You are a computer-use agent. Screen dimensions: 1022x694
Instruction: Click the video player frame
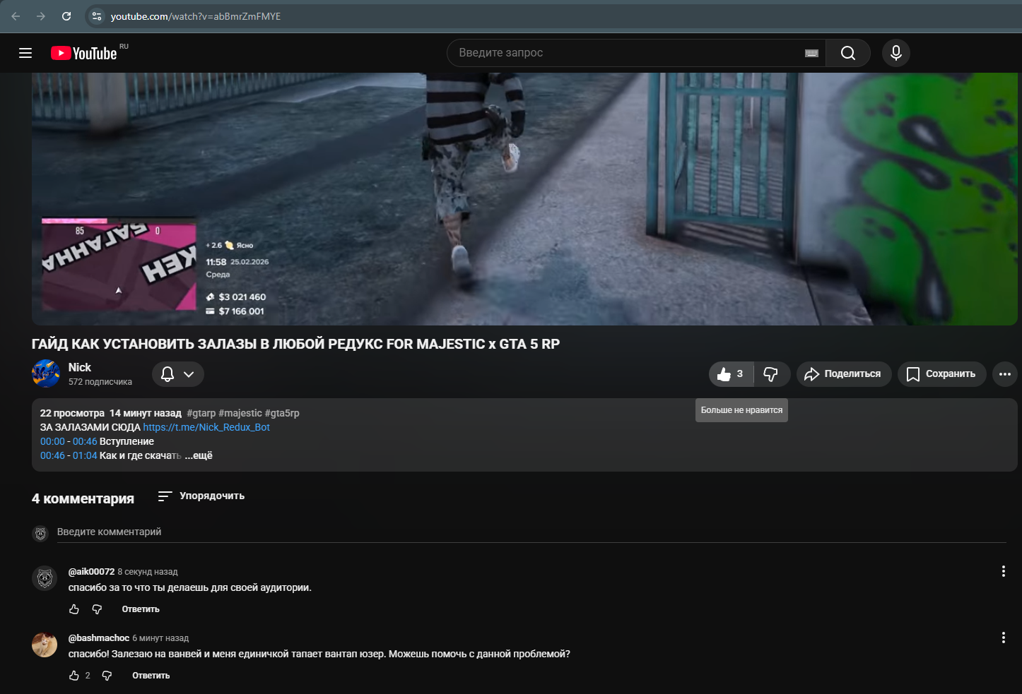point(524,198)
